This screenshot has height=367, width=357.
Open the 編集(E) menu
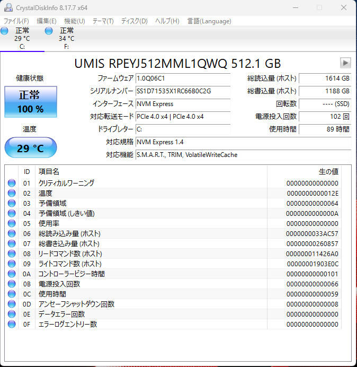47,21
